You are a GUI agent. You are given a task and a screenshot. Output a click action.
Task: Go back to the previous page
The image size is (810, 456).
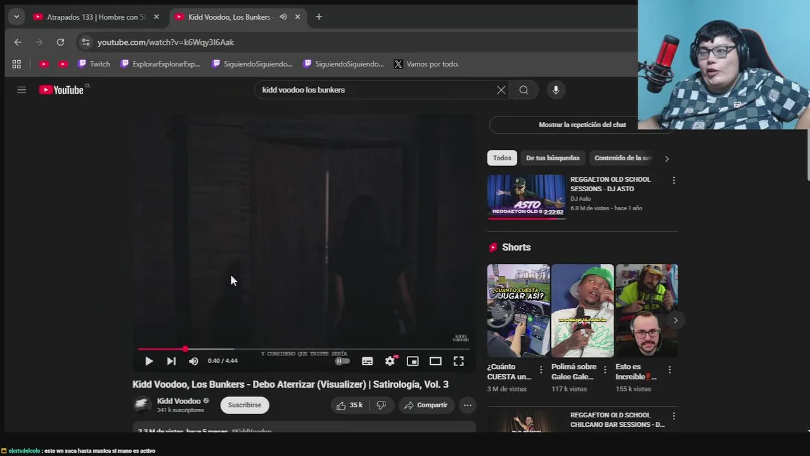tap(18, 42)
